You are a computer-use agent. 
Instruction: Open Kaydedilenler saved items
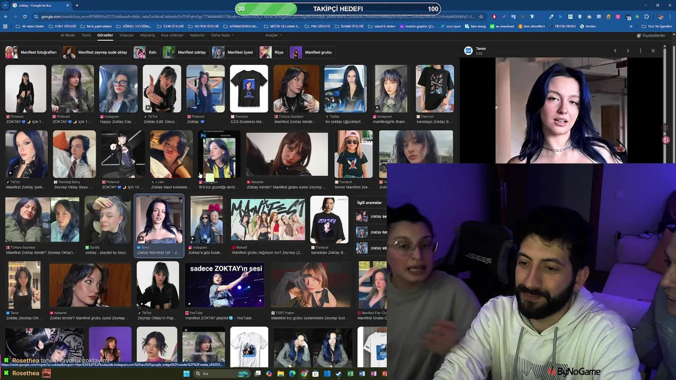click(x=651, y=35)
